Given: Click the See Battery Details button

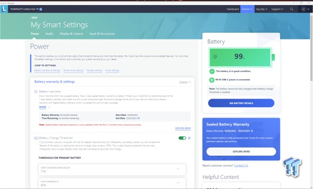Looking at the screenshot, I should pyautogui.click(x=241, y=103).
